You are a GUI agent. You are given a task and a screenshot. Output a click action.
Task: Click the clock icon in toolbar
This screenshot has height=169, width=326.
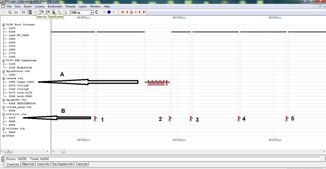click(x=35, y=12)
